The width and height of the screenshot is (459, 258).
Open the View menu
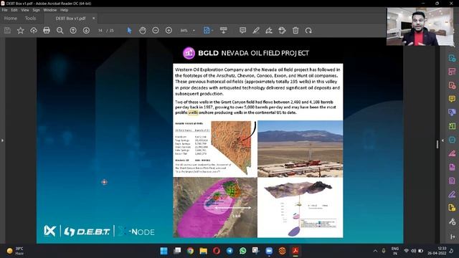point(25,10)
